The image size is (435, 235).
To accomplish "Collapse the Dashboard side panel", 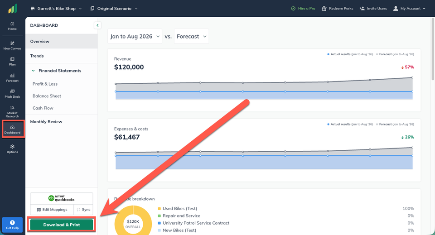I will coord(97,25).
